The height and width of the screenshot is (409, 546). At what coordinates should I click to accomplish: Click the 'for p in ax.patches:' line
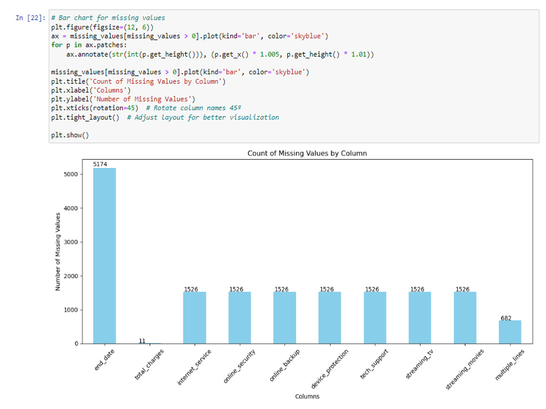click(89, 45)
